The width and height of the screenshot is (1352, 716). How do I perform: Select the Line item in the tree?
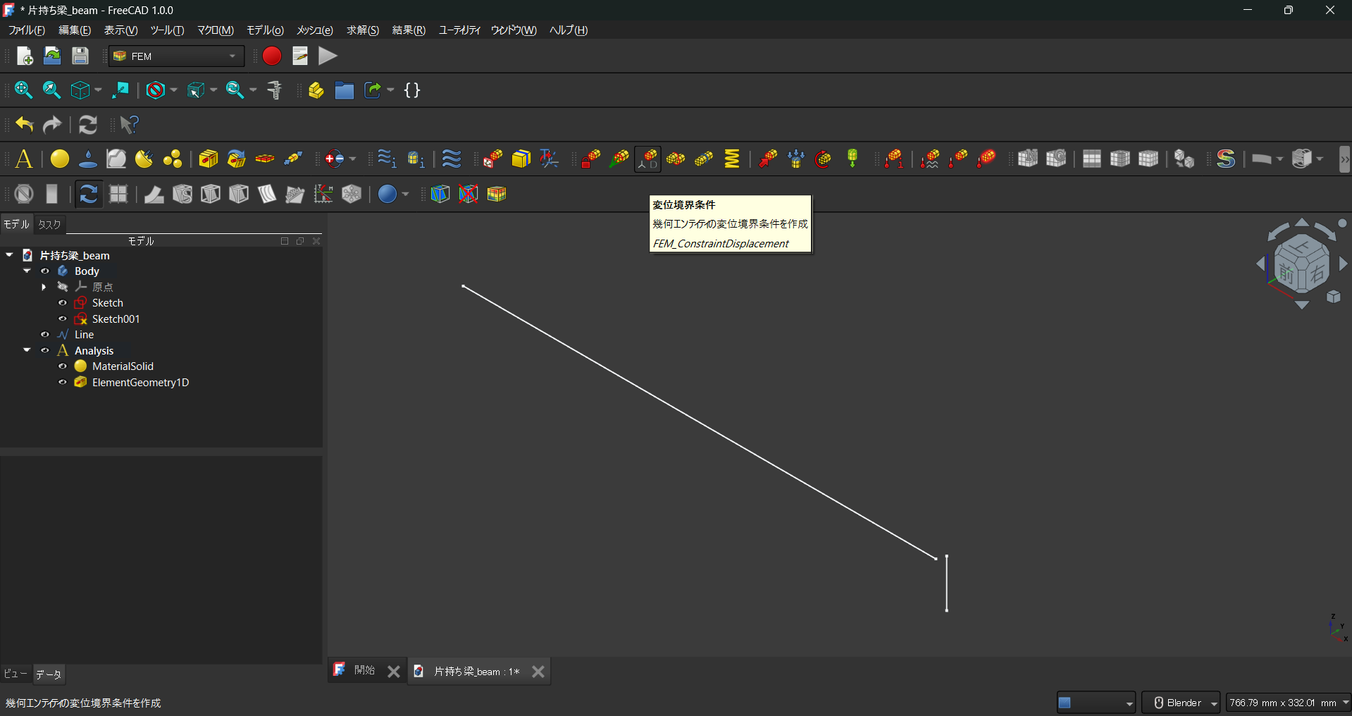point(85,335)
